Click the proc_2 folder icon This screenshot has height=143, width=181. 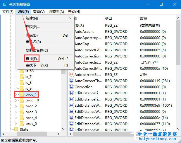pos(22,106)
